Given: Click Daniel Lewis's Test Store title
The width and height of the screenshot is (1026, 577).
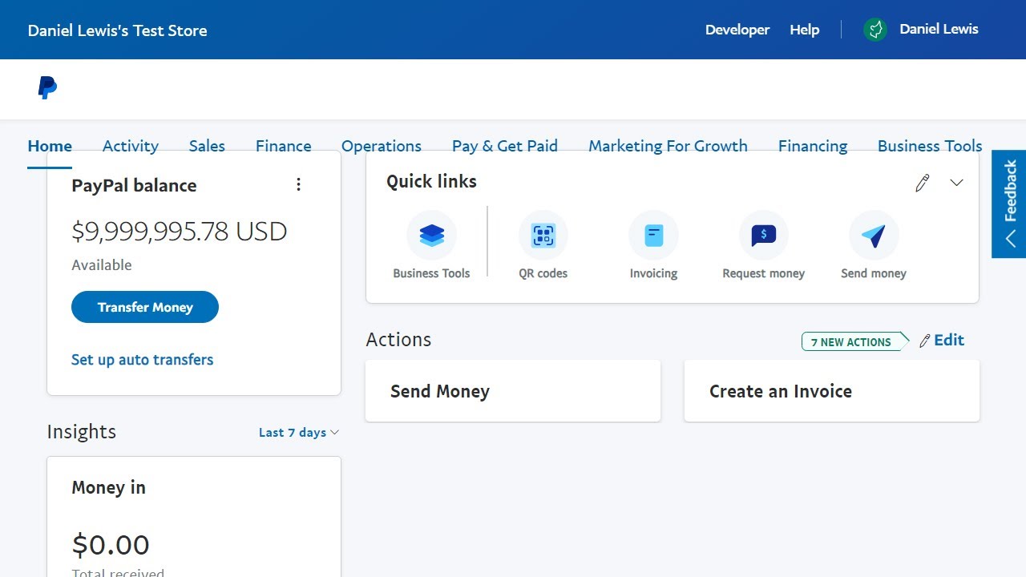Looking at the screenshot, I should (117, 30).
